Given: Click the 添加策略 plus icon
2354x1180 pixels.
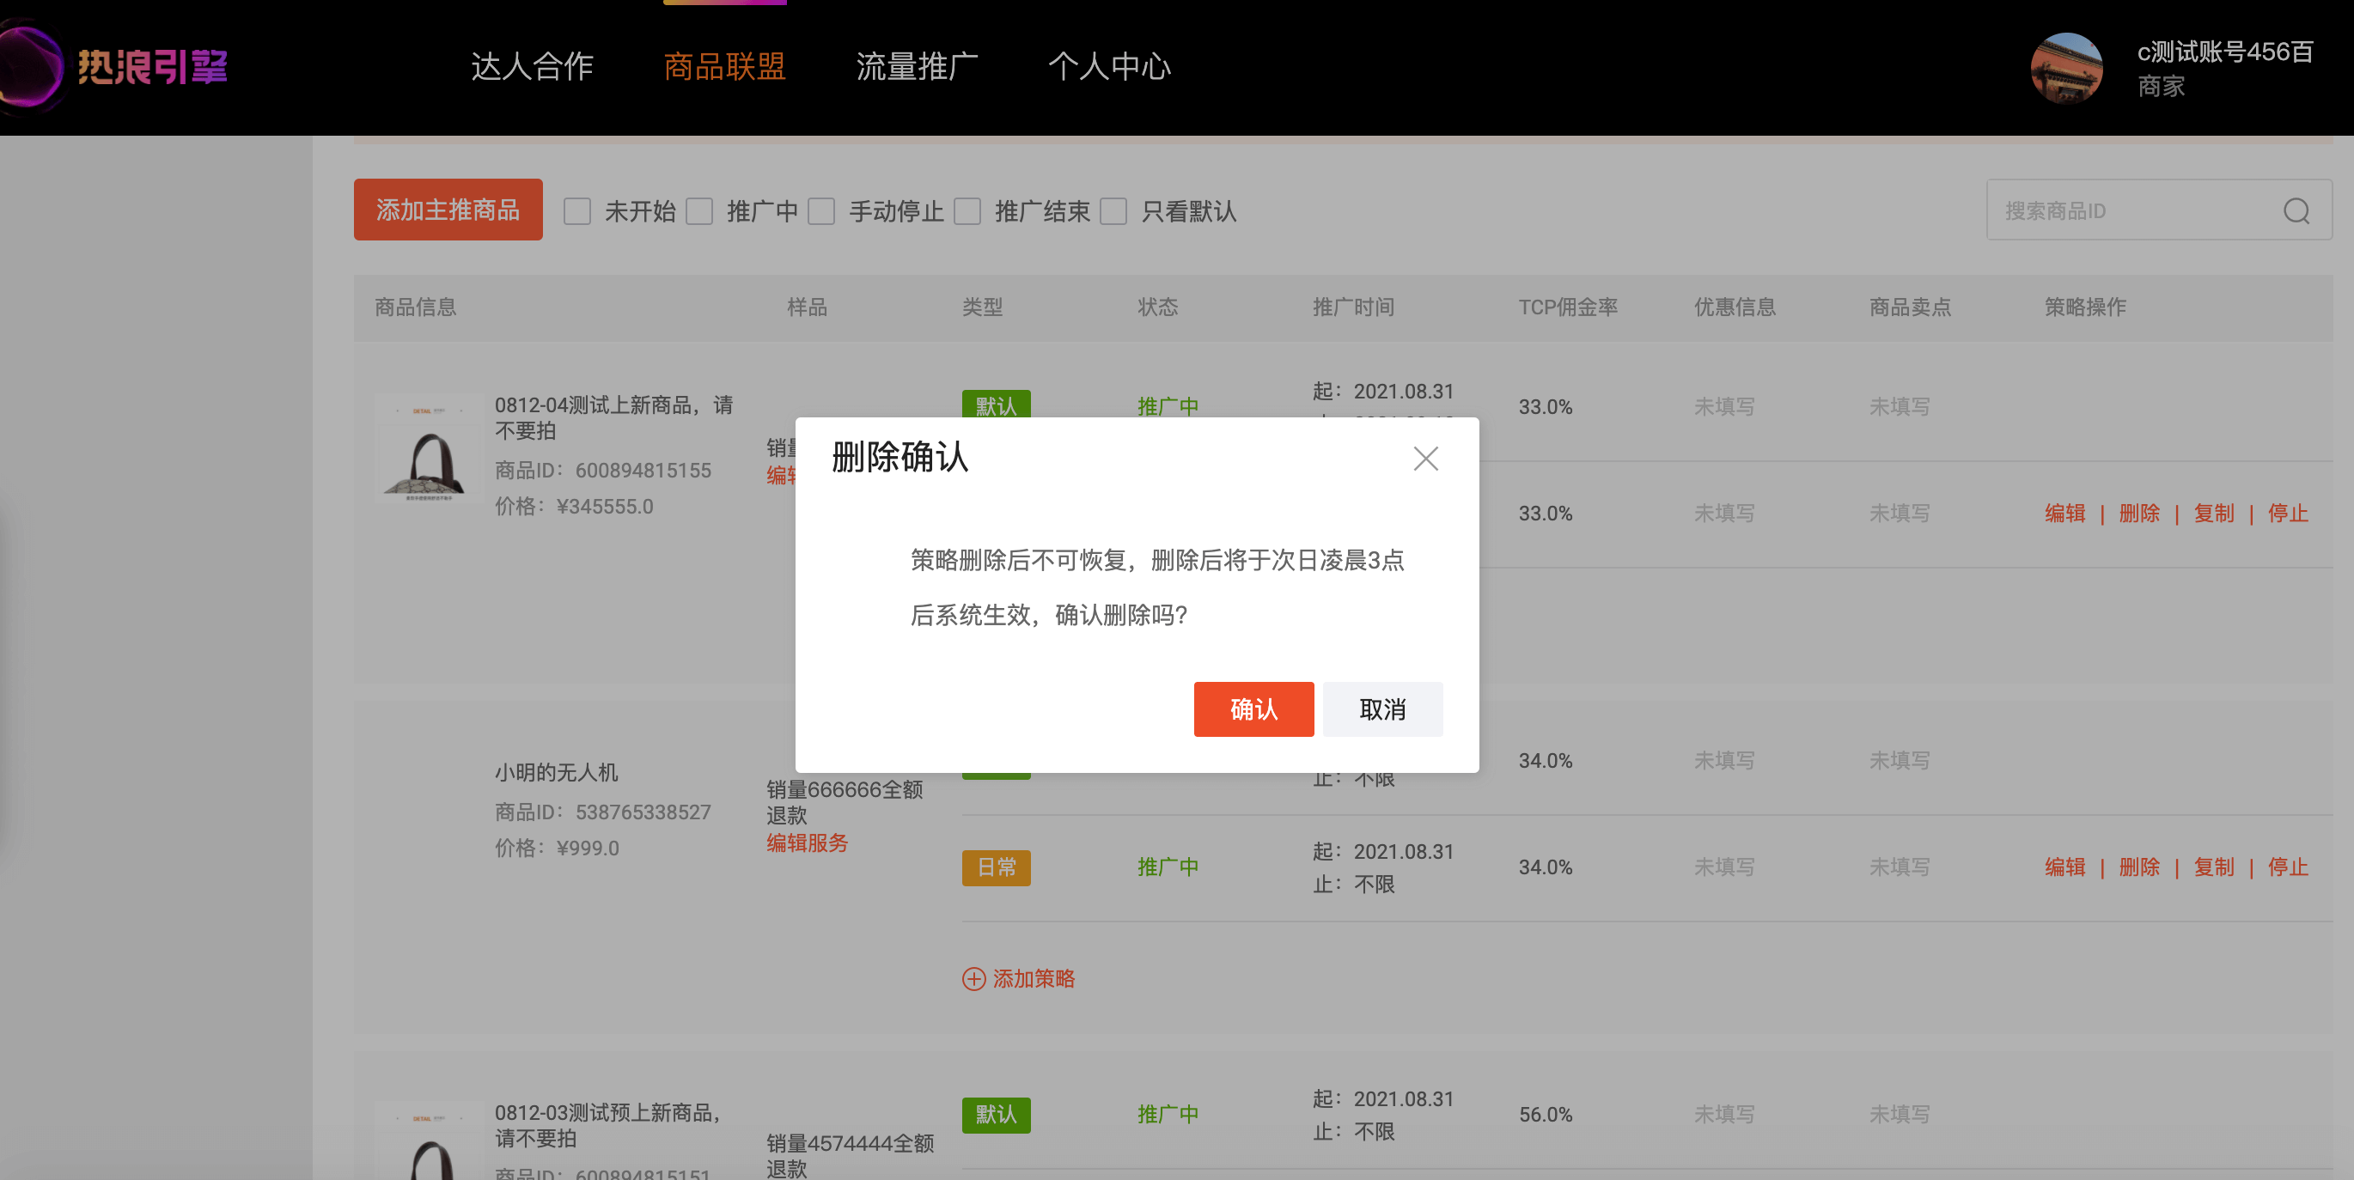Looking at the screenshot, I should click(973, 978).
